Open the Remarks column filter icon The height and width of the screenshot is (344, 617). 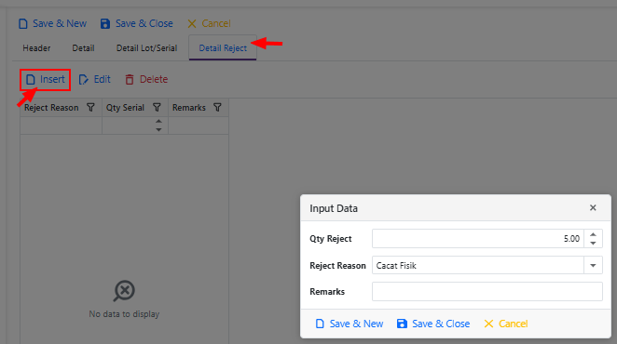[217, 108]
